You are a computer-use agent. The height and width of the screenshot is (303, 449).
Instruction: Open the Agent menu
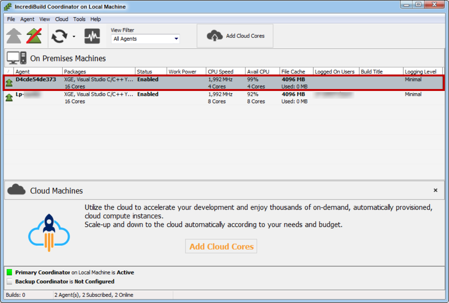click(27, 19)
